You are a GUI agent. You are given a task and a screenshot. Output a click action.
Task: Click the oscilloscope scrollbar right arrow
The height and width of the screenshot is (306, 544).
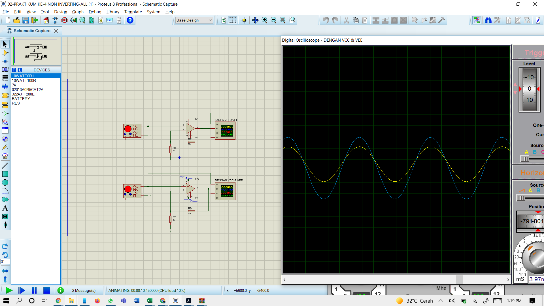(508, 280)
